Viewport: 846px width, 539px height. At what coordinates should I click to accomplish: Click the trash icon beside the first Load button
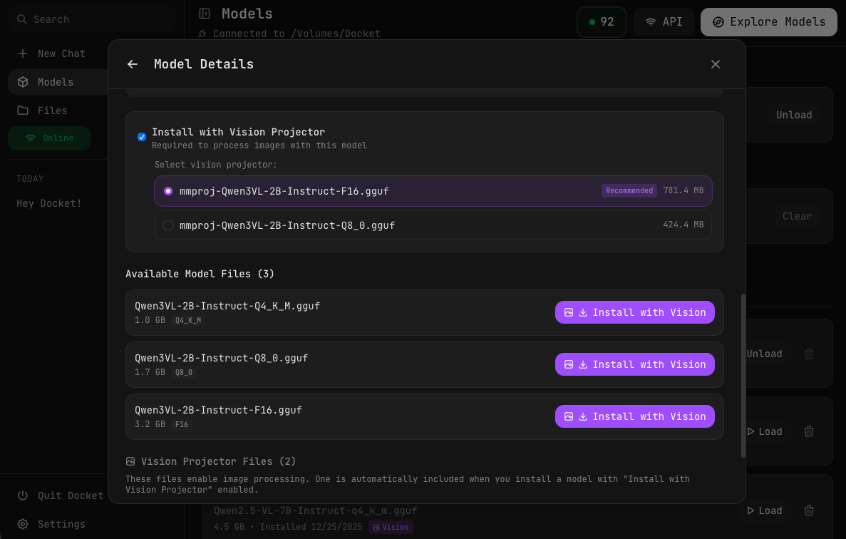809,431
